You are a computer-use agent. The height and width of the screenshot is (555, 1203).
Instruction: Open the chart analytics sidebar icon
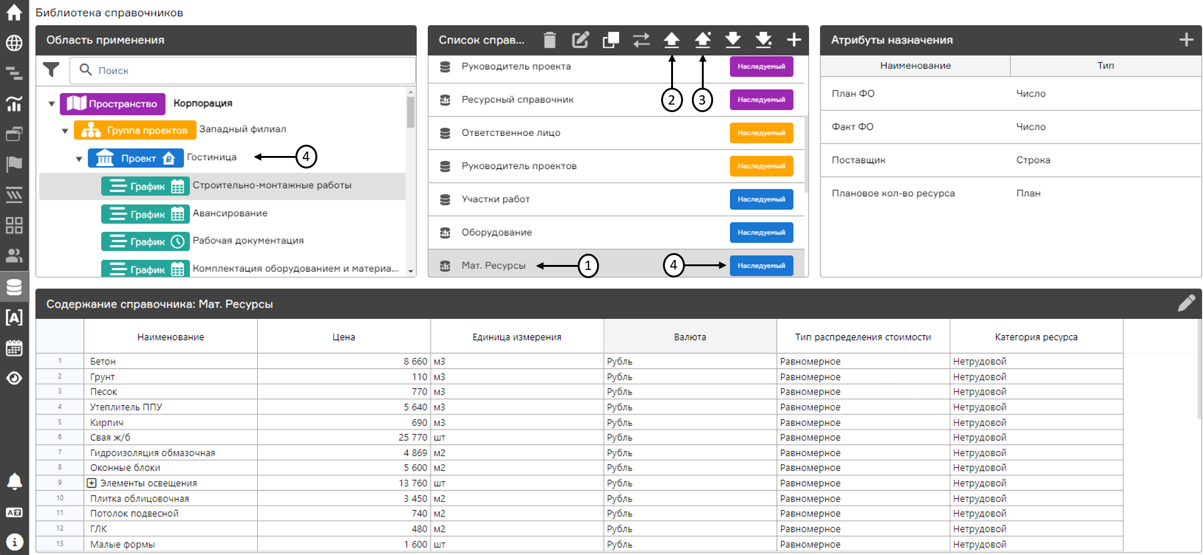point(14,103)
